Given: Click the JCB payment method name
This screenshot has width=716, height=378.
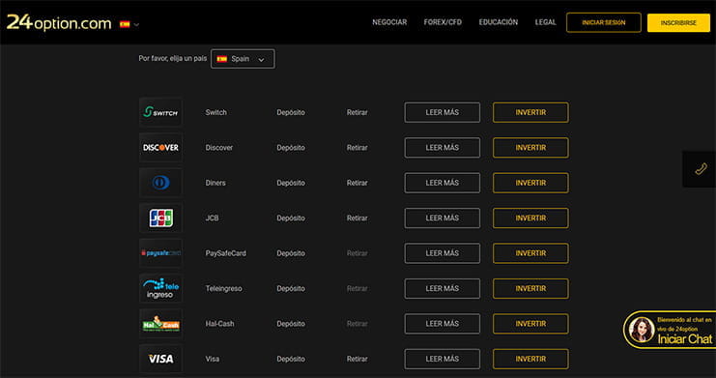Looking at the screenshot, I should pyautogui.click(x=212, y=218).
